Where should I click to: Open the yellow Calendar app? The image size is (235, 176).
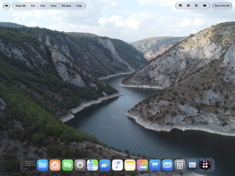[x=130, y=165]
